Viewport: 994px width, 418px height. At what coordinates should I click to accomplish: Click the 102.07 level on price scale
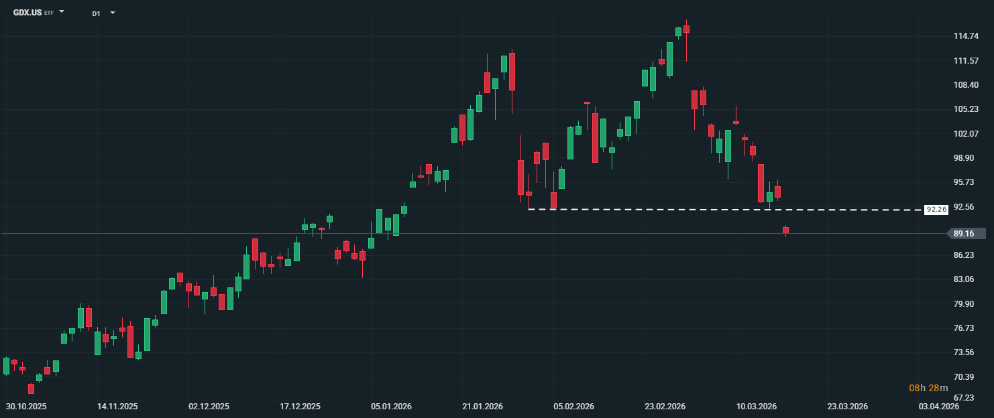963,134
